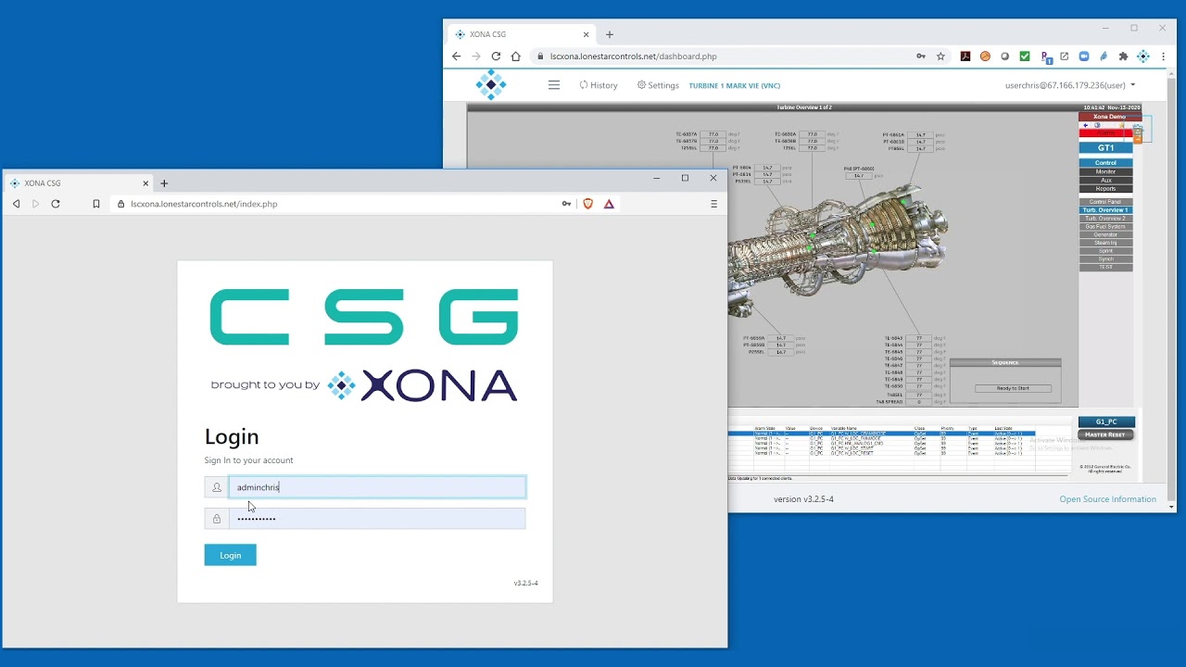The height and width of the screenshot is (667, 1186).
Task: Open Adobe Acrobat extension icon
Action: point(965,57)
